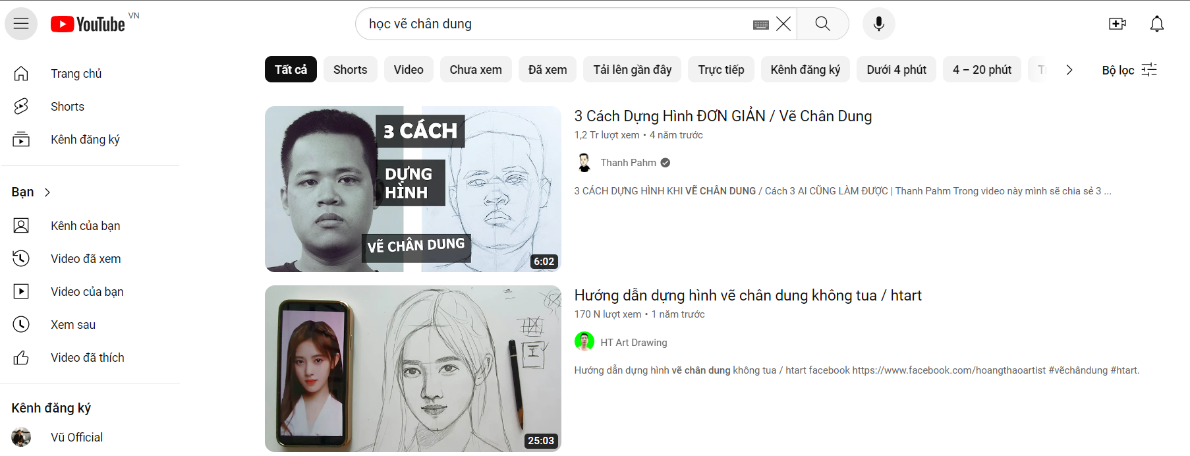Select the Đã xem filter chip
1190x456 pixels.
click(548, 69)
